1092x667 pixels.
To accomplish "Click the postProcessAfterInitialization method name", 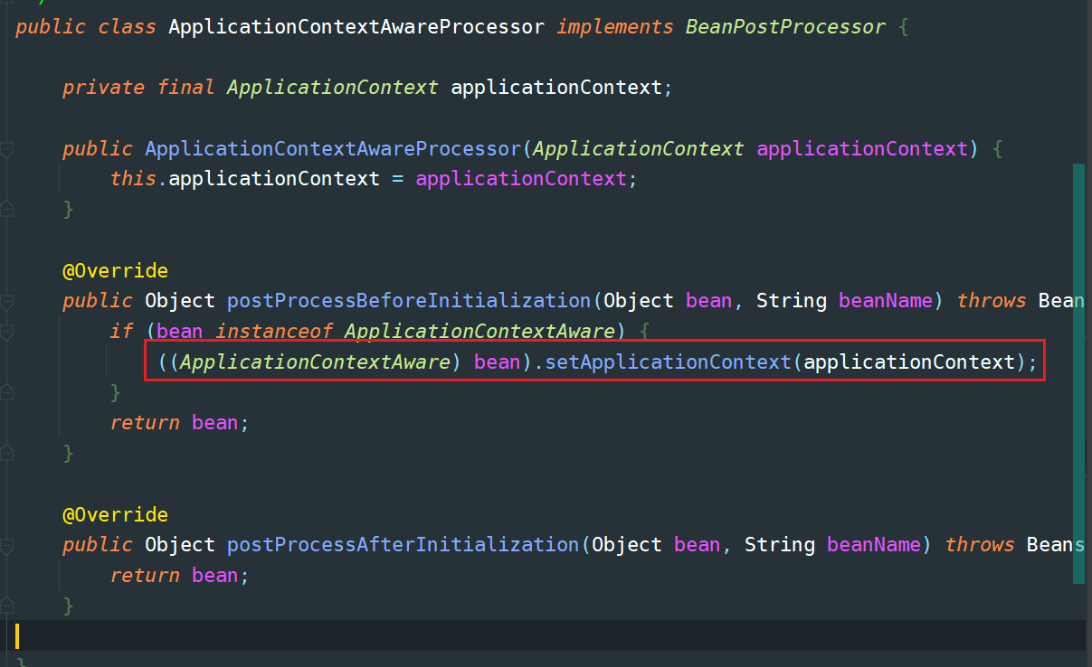I will click(402, 545).
